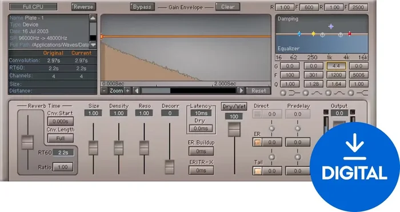The image size is (400, 212).
Task: Click the band 2 Q value 1.28
Action: click(x=314, y=83)
